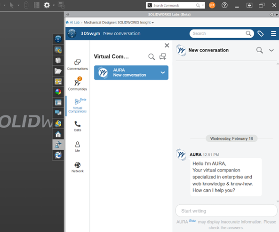Open SOLIDWORKS Labs panel settings gear
Viewport: 279px width, 232px height.
click(x=271, y=15)
